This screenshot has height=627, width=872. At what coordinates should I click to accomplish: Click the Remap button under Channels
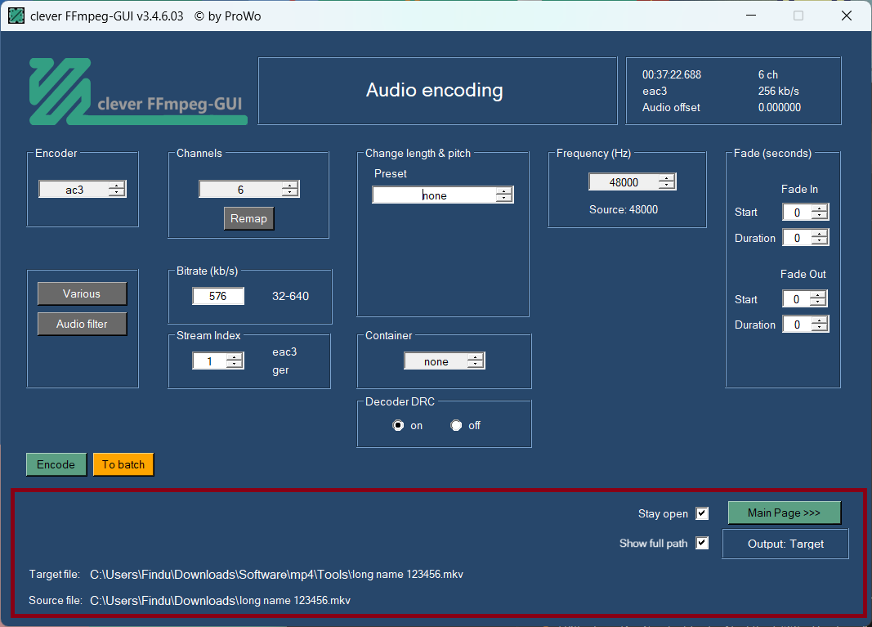tap(248, 218)
